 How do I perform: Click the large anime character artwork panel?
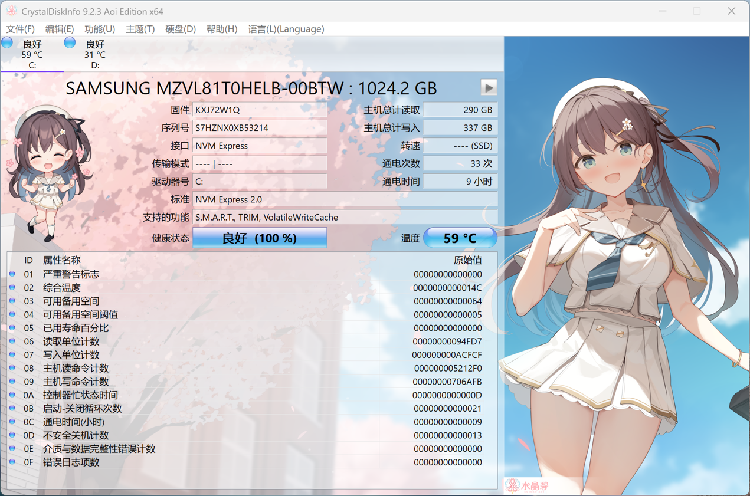click(x=627, y=265)
